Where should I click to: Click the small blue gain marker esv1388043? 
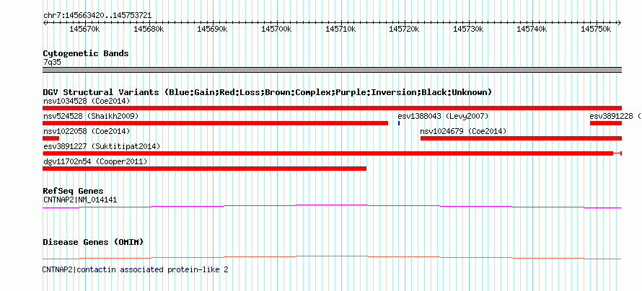[399, 123]
